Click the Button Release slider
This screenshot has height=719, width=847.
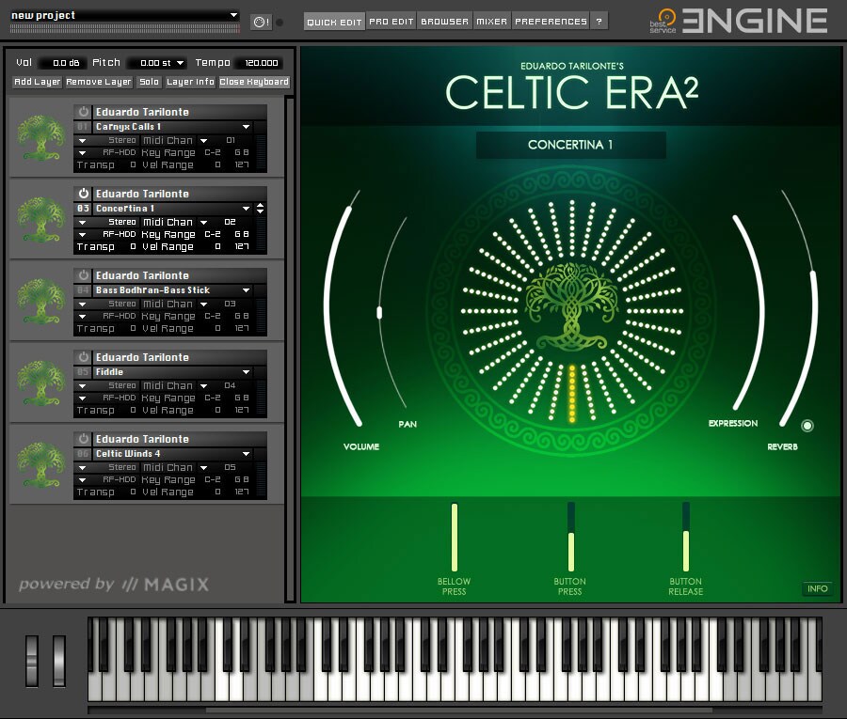pos(686,538)
